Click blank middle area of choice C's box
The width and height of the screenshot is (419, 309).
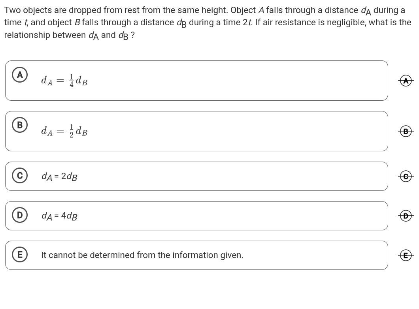point(237,176)
